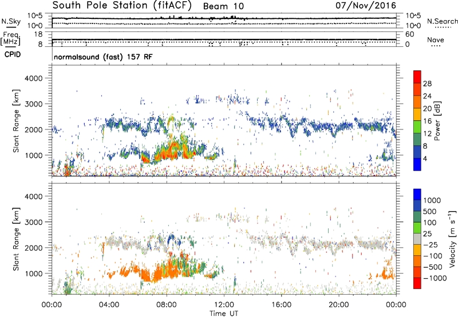Select the 12 label on power colorbar
Image resolution: width=458 pixels, height=317 pixels.
click(427, 134)
